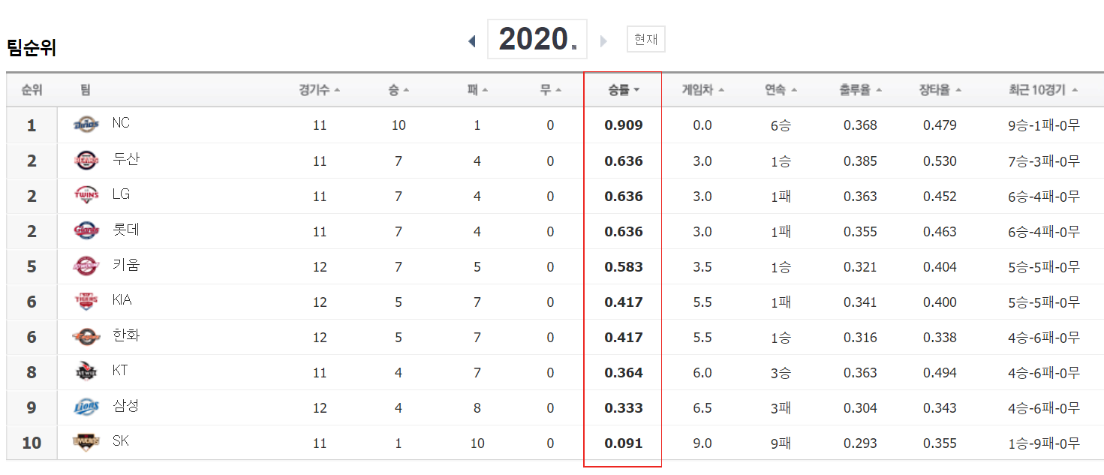Sort table by 승률 column
This screenshot has height=475, width=1104.
click(624, 90)
